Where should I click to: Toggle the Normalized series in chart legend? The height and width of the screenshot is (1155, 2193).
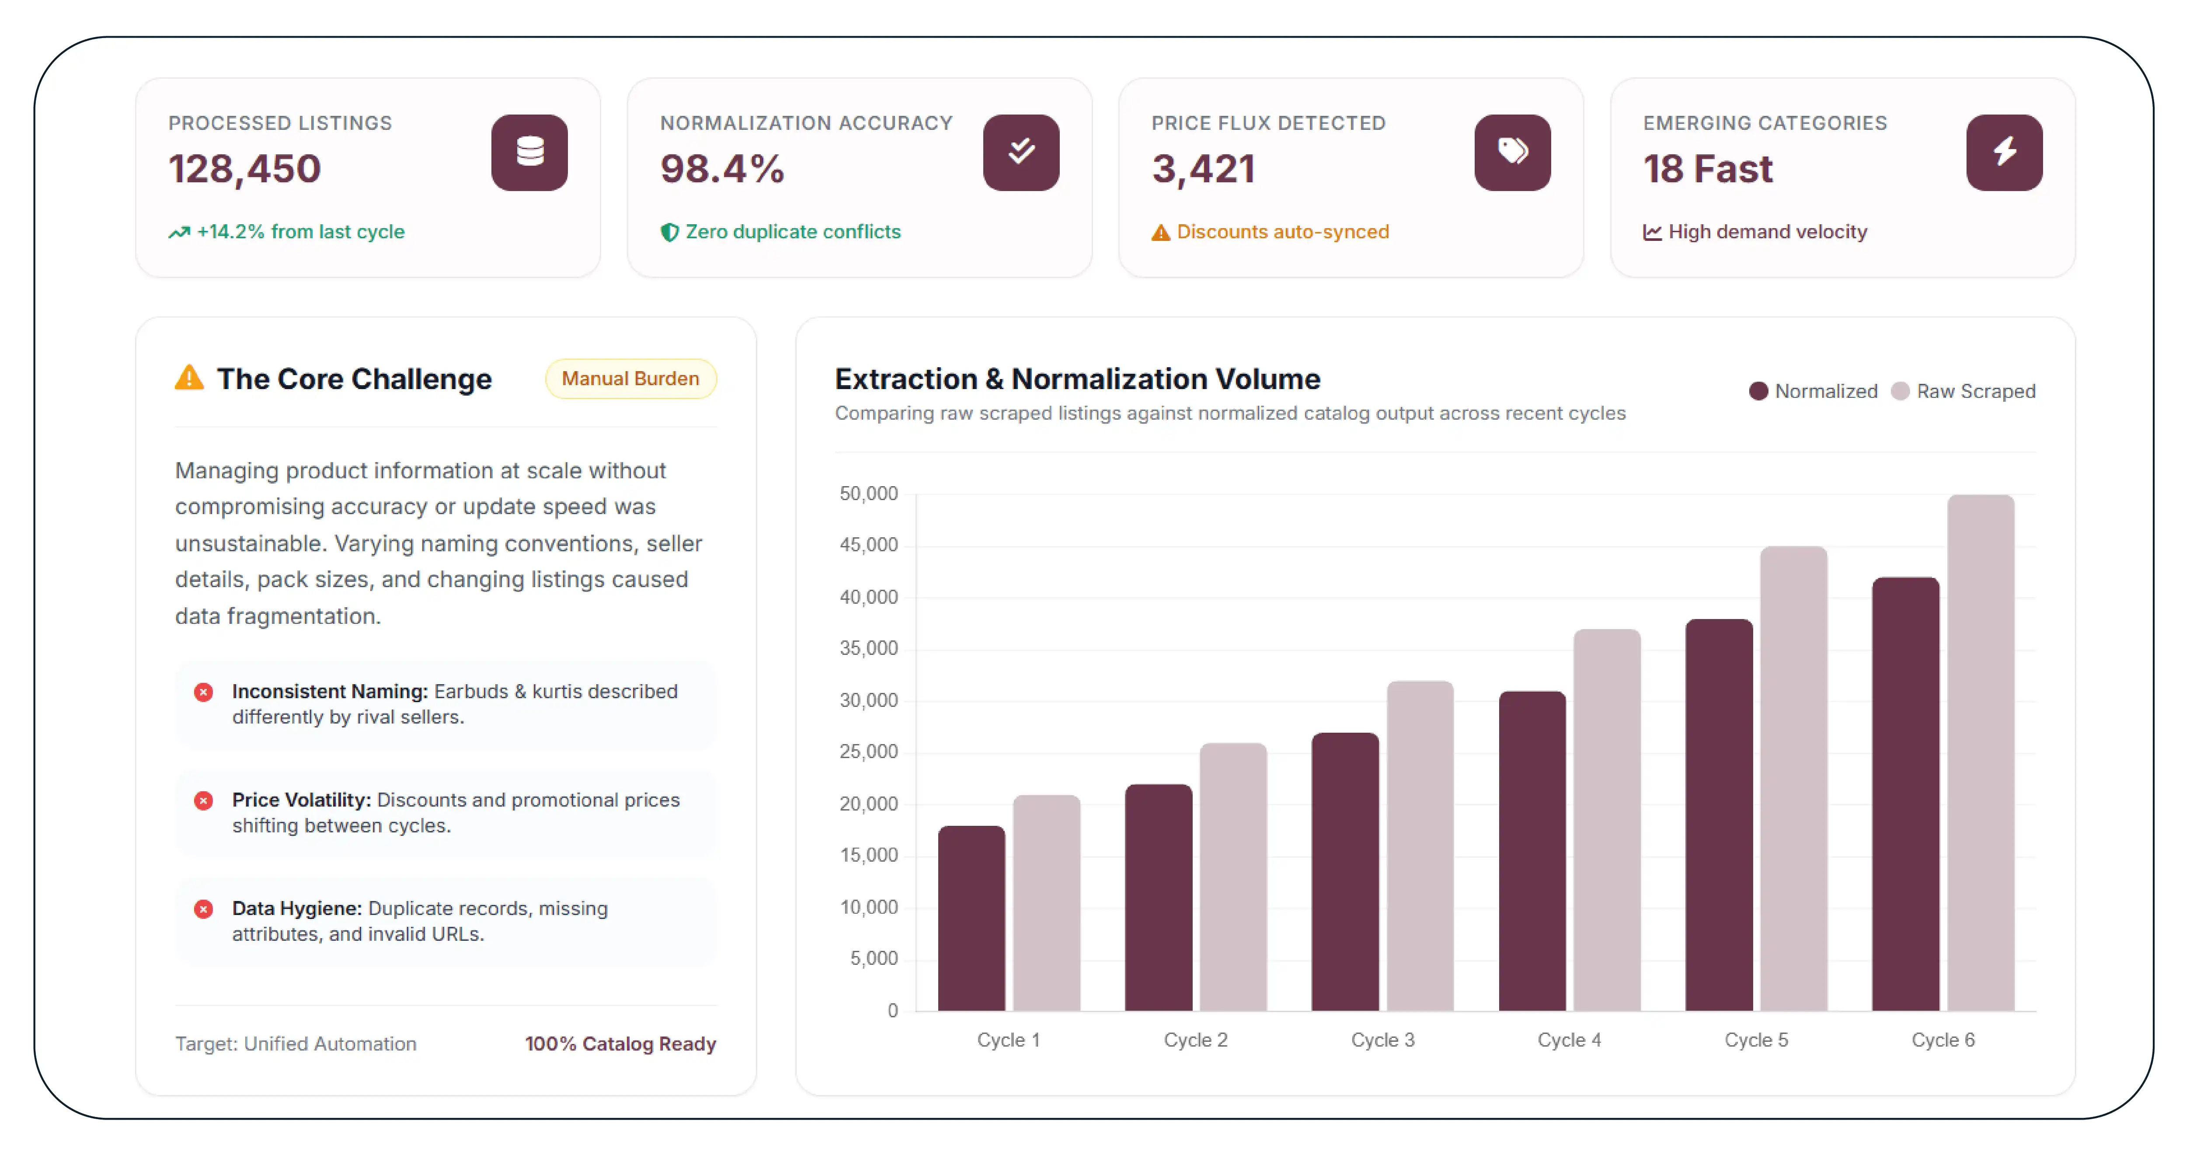(1814, 392)
